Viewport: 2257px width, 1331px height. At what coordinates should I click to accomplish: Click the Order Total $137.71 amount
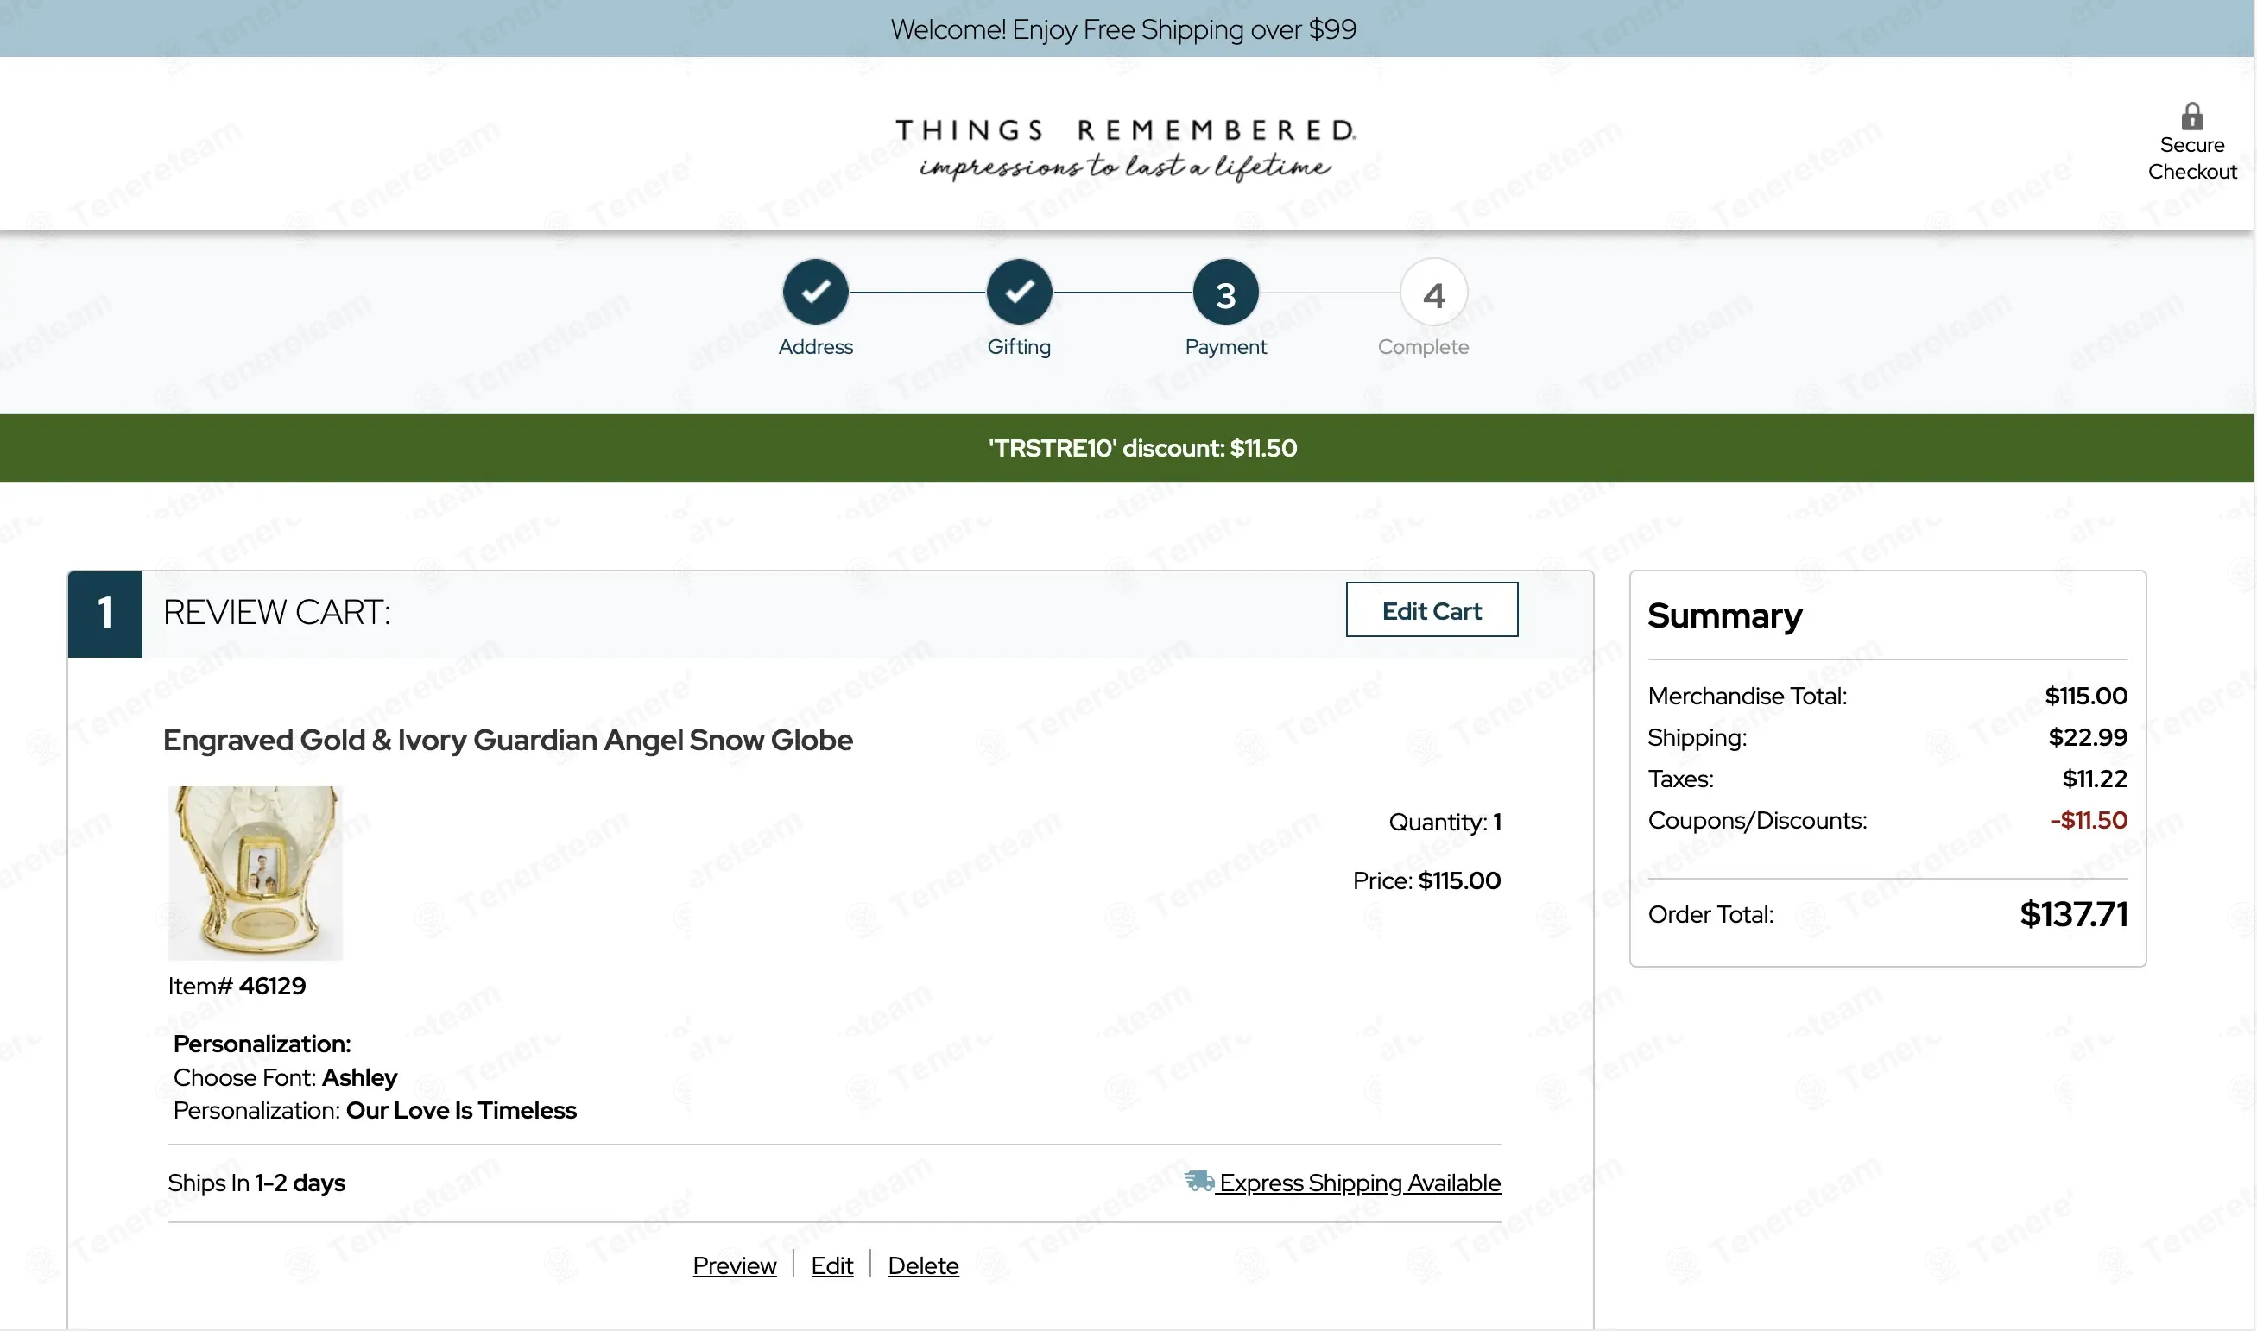tap(2073, 914)
